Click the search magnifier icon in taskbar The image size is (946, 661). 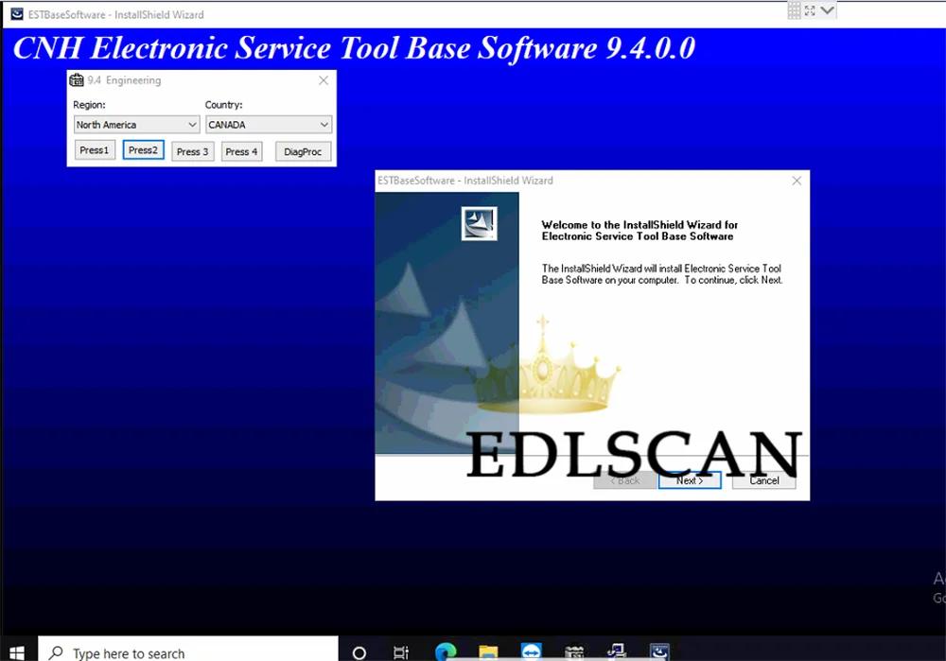tap(56, 652)
